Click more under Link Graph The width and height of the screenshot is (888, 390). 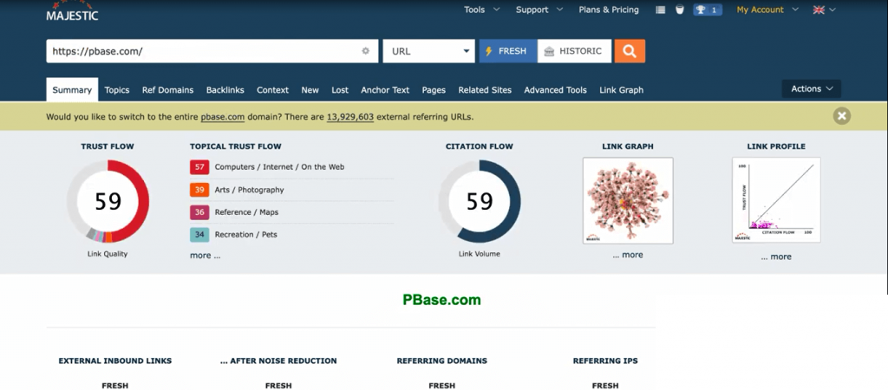coord(628,255)
